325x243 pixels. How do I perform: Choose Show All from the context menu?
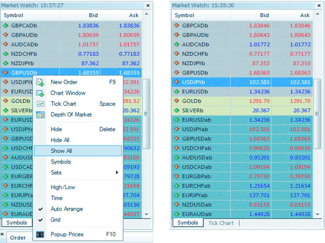(x=61, y=151)
